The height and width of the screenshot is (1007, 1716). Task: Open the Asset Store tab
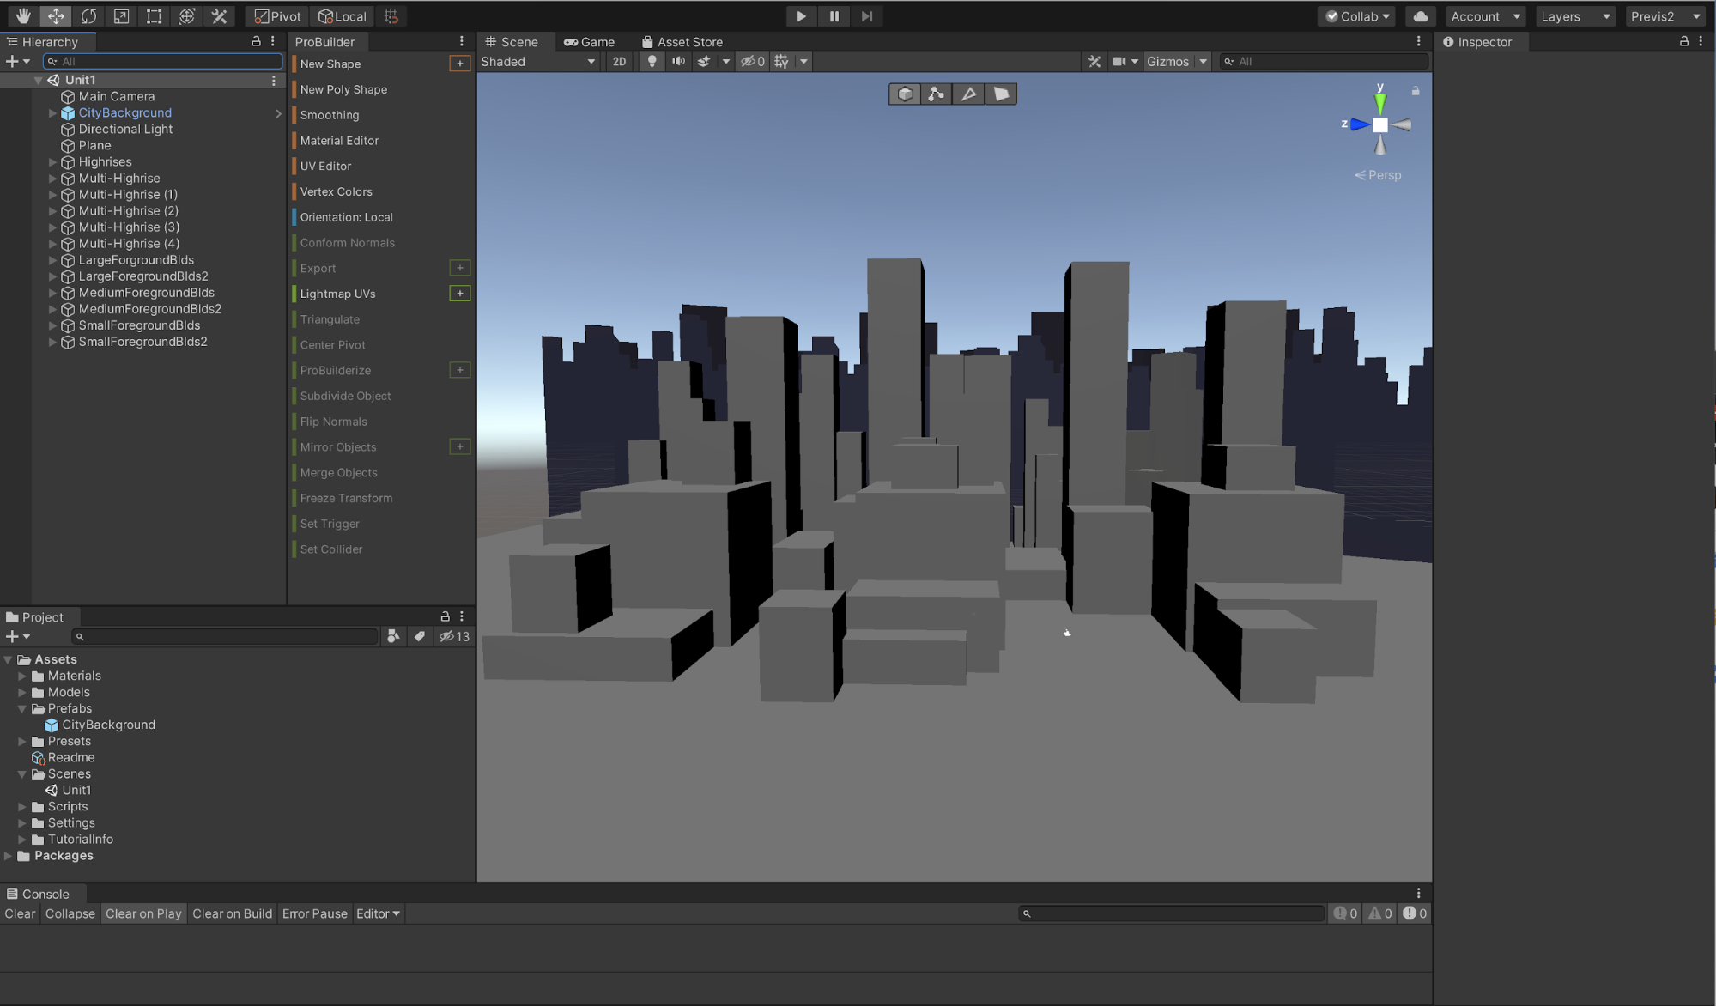pos(682,42)
